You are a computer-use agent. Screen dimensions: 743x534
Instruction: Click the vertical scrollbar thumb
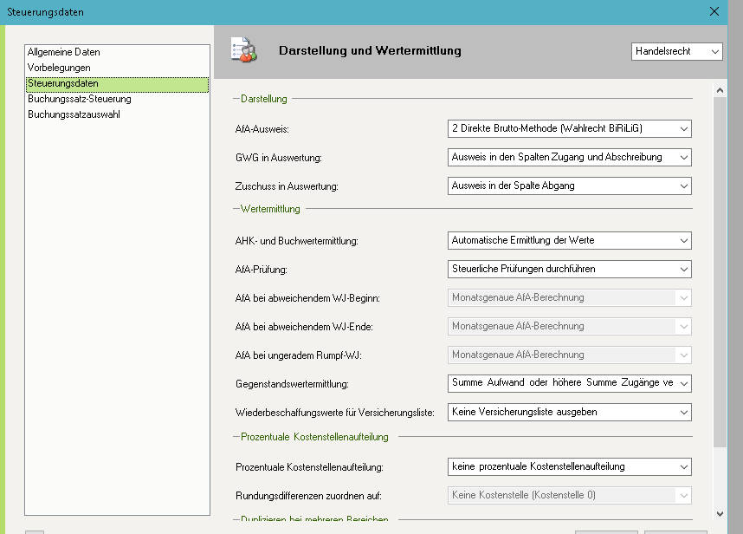(720, 269)
